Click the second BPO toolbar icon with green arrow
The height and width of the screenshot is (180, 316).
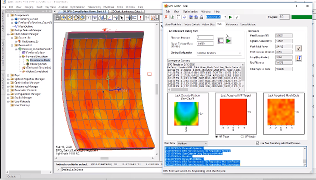click(x=172, y=17)
